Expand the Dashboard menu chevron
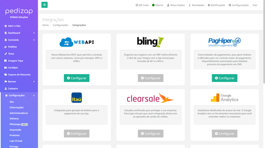This screenshot has width=265, height=148. pyautogui.click(x=34, y=33)
